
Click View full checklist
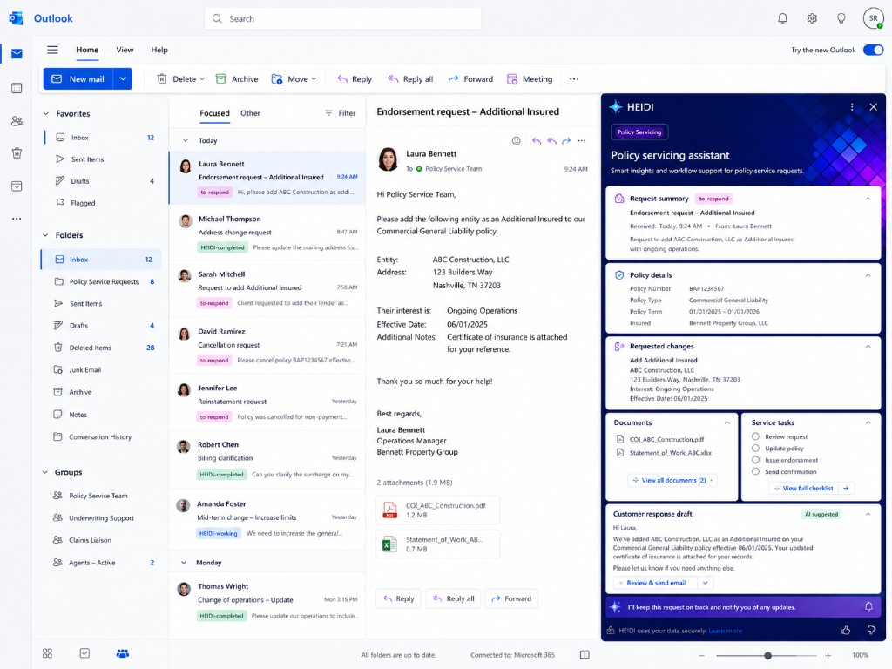tap(812, 488)
